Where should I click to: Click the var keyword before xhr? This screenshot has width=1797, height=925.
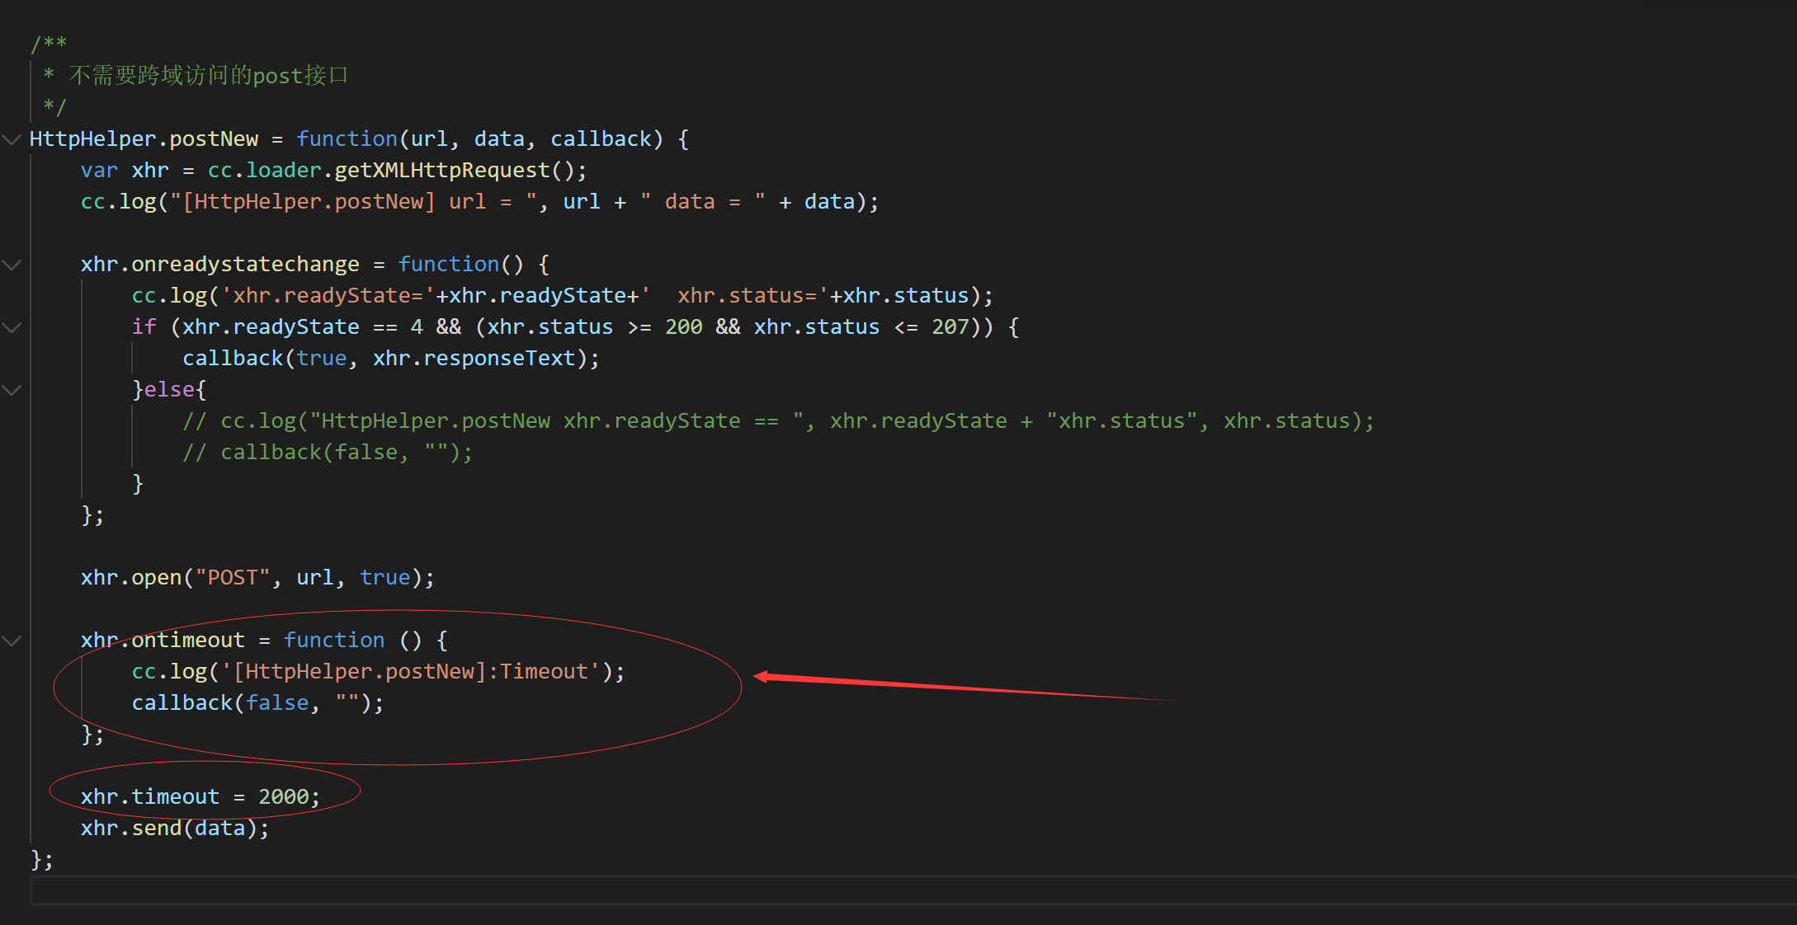point(99,171)
